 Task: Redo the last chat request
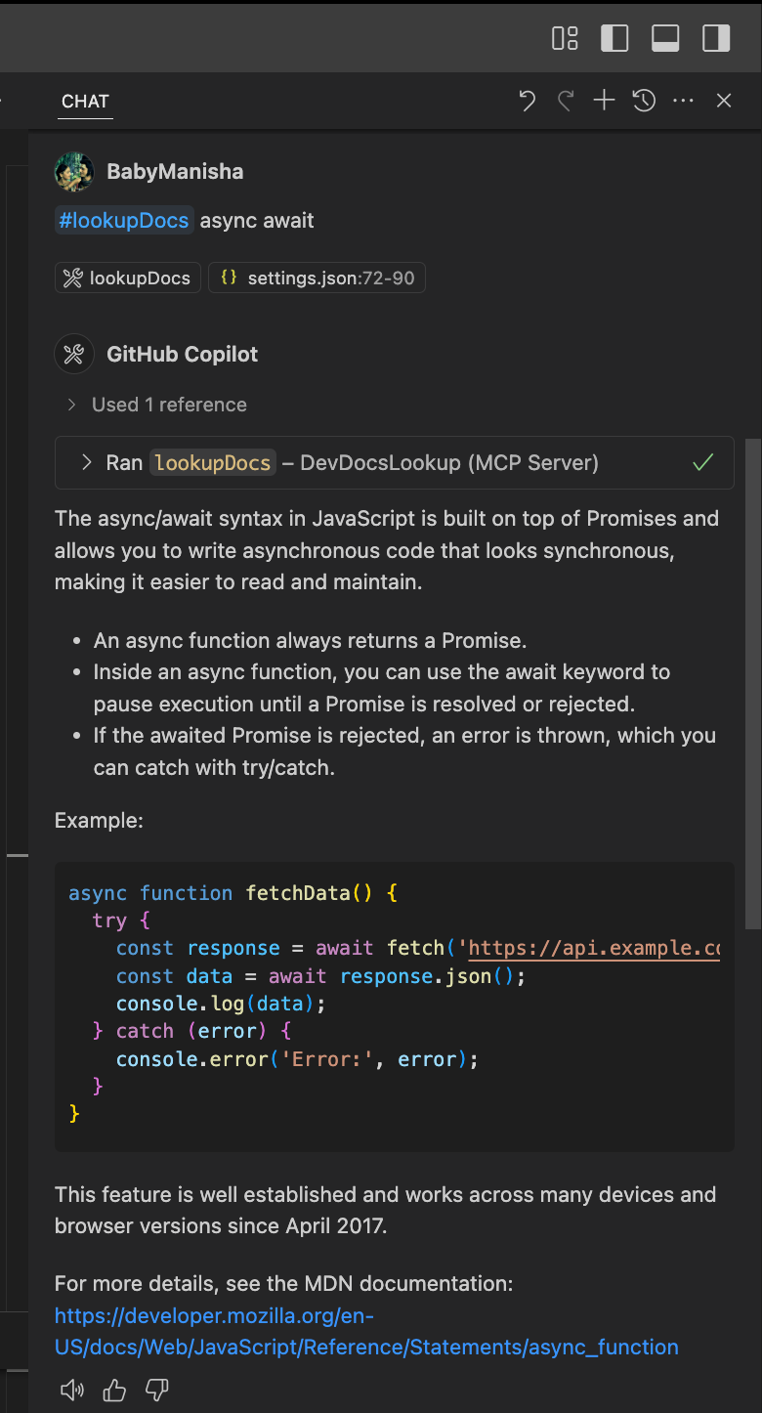coord(566,101)
